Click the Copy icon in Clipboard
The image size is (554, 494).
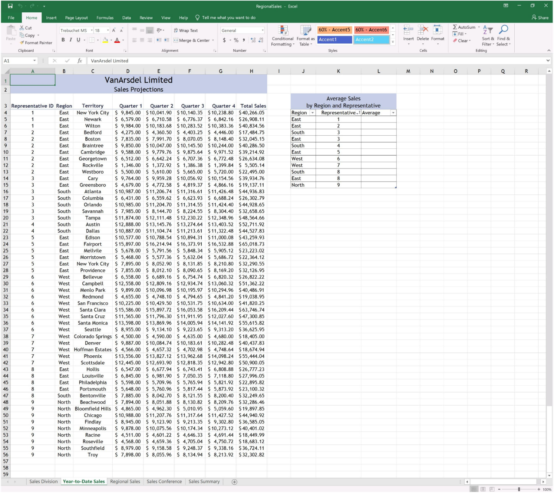click(x=22, y=35)
